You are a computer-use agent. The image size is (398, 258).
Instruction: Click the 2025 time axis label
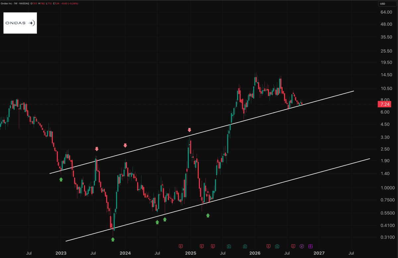(190, 253)
